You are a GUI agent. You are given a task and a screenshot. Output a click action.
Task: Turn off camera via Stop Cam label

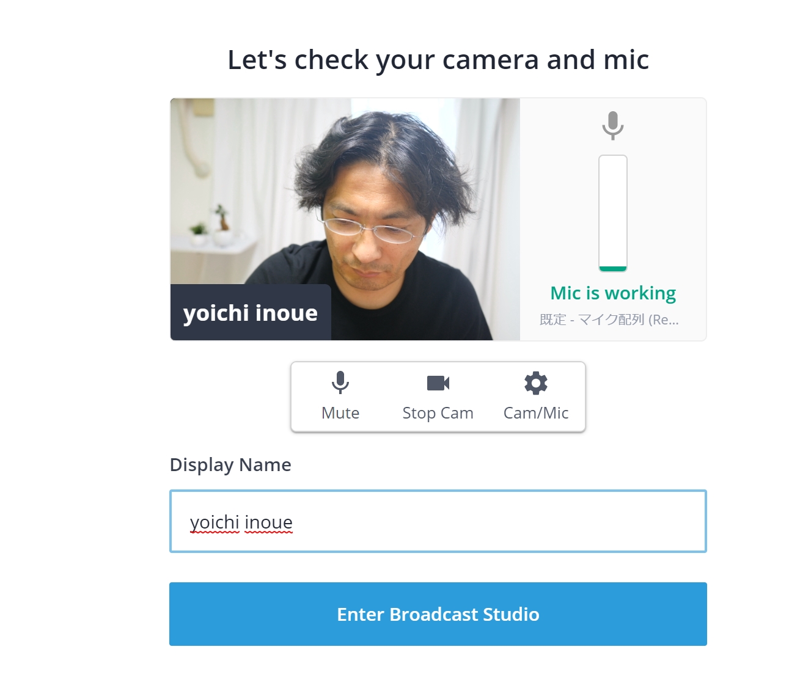point(438,414)
